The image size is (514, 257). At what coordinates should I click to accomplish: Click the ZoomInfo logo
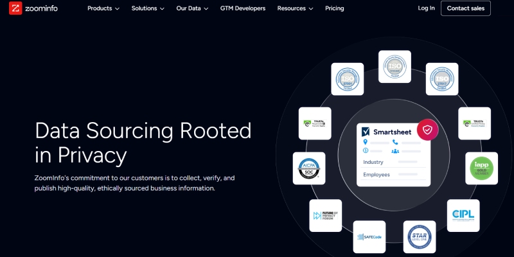(x=33, y=8)
